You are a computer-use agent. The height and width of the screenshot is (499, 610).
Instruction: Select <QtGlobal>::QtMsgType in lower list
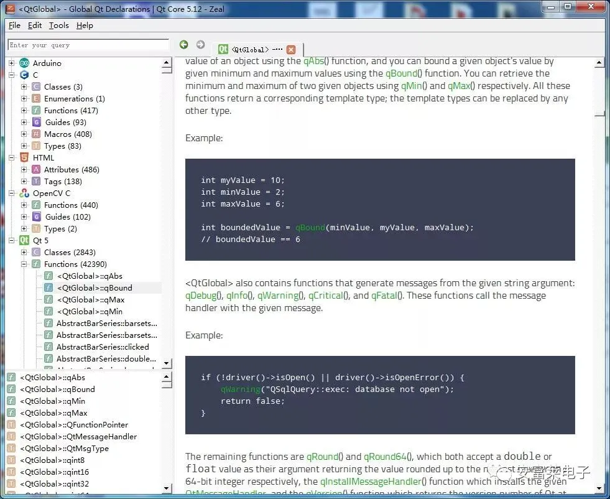click(64, 449)
